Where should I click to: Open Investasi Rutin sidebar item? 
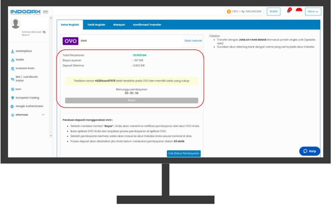click(25, 68)
